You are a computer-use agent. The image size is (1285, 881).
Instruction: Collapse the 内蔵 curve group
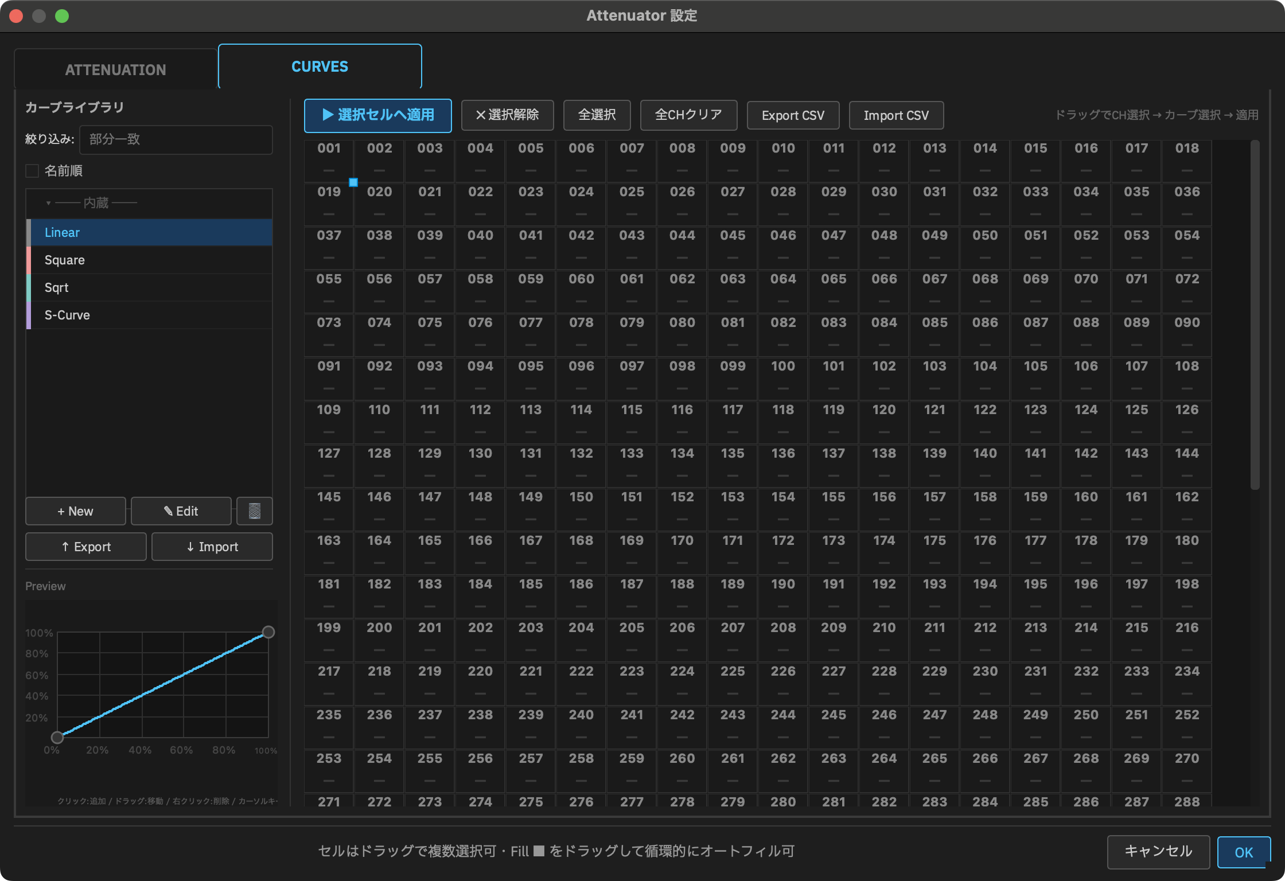(48, 203)
